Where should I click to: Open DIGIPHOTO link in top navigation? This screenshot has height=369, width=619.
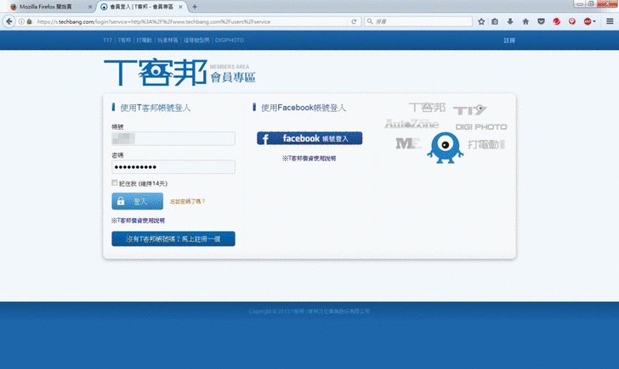[230, 40]
